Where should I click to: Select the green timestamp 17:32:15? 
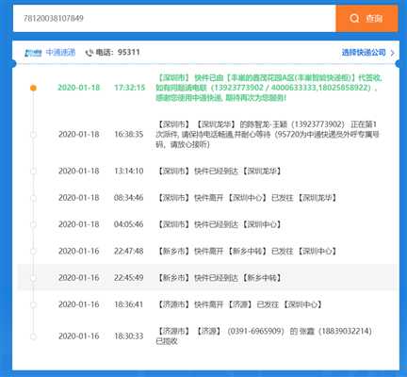129,88
